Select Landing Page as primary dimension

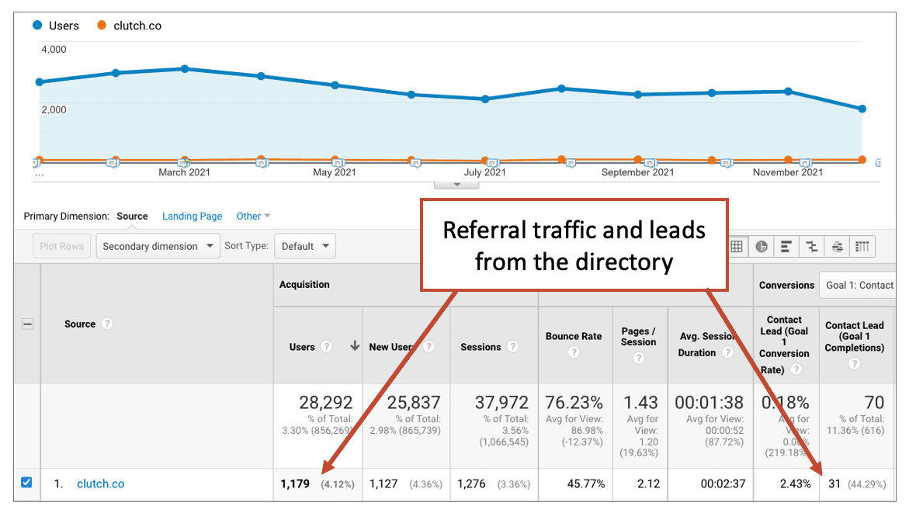(x=192, y=217)
